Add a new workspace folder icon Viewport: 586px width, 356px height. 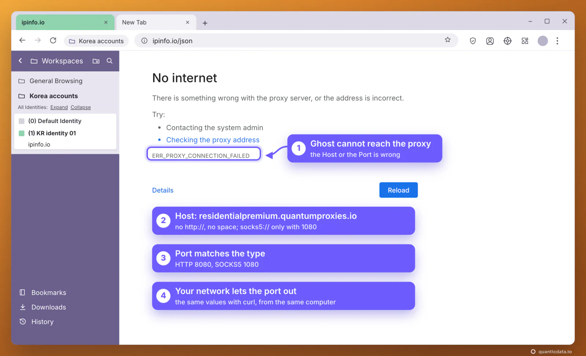(x=96, y=61)
